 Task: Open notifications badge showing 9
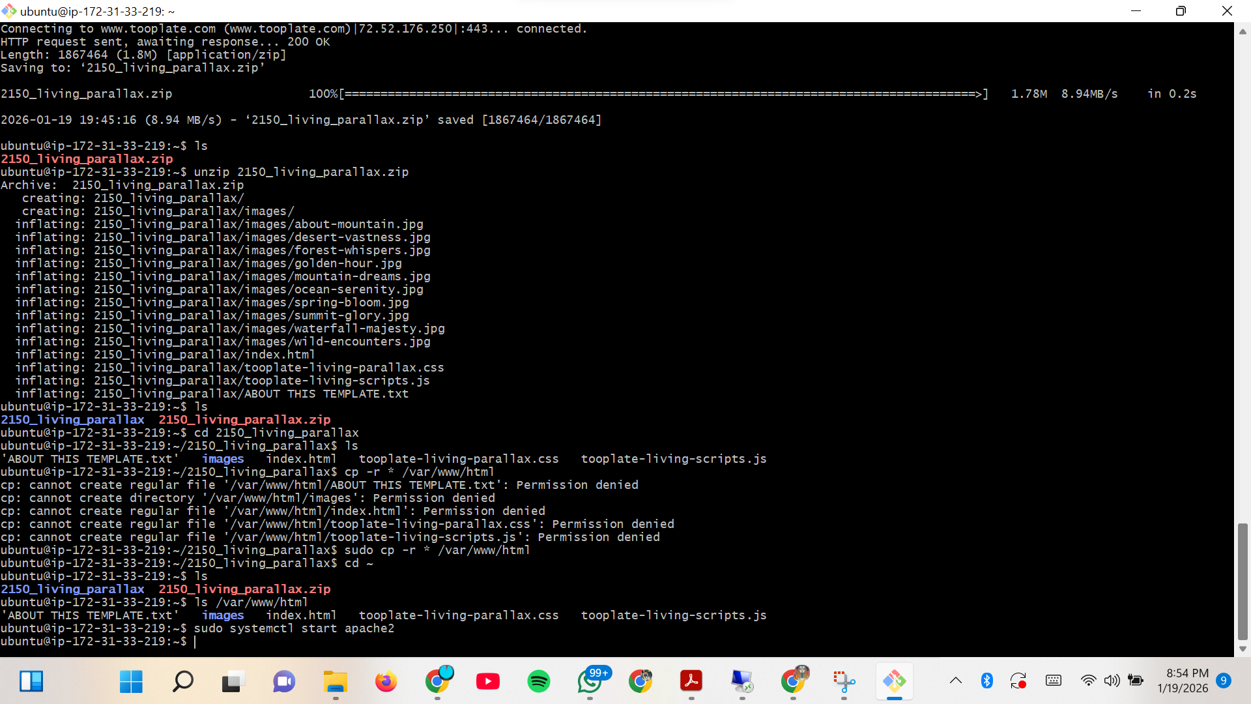pyautogui.click(x=1224, y=681)
